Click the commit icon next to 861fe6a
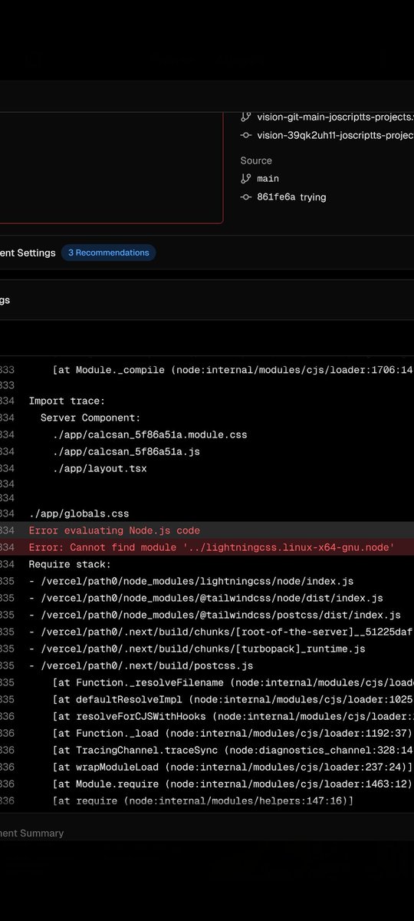 246,197
